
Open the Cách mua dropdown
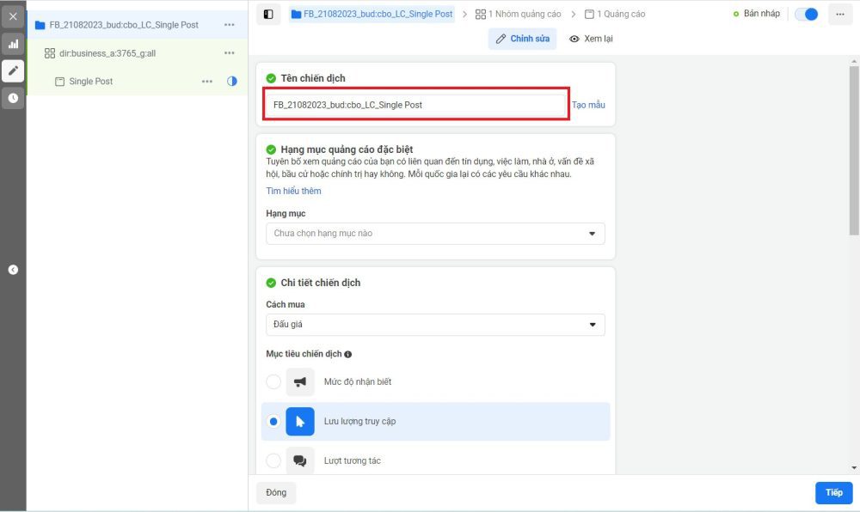[435, 325]
